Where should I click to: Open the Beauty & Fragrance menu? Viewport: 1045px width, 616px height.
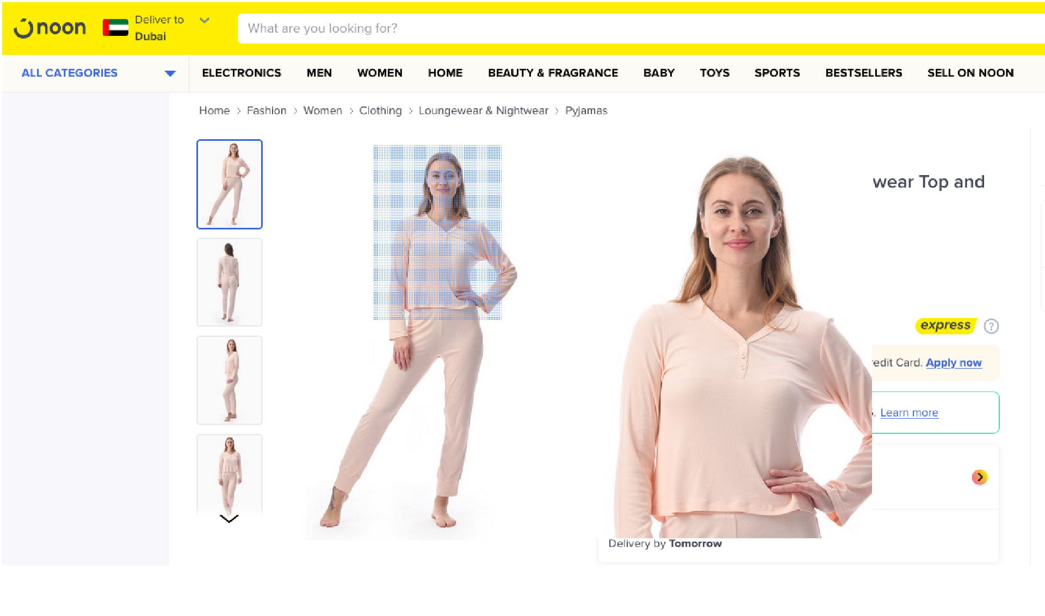553,73
